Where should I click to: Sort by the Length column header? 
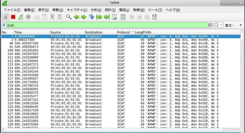(140, 32)
